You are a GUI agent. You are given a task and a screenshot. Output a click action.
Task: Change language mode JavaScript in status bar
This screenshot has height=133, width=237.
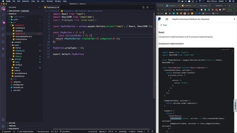click(x=123, y=132)
